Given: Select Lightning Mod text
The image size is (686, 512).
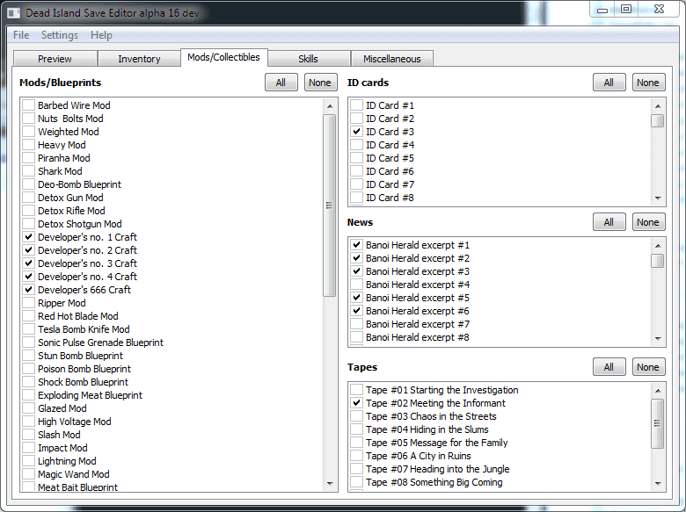Looking at the screenshot, I should pos(67,461).
